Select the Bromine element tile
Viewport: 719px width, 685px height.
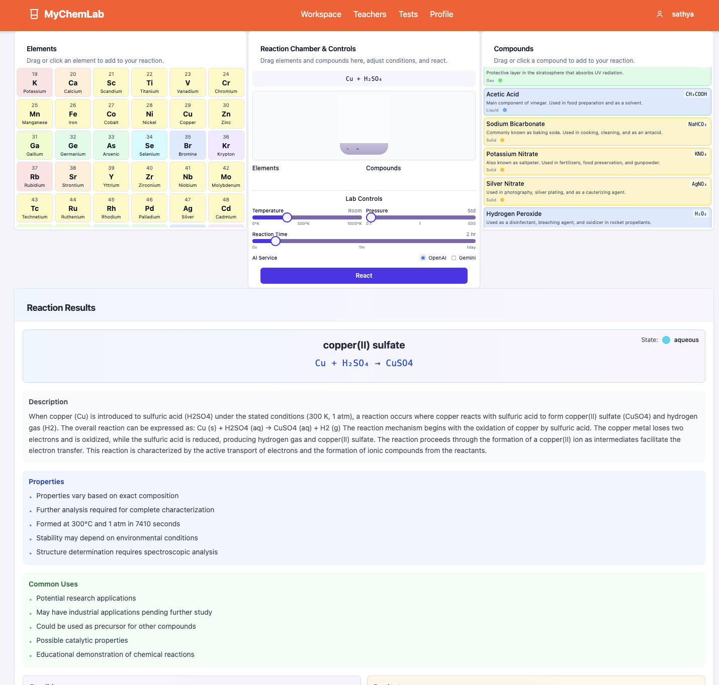[x=188, y=145]
